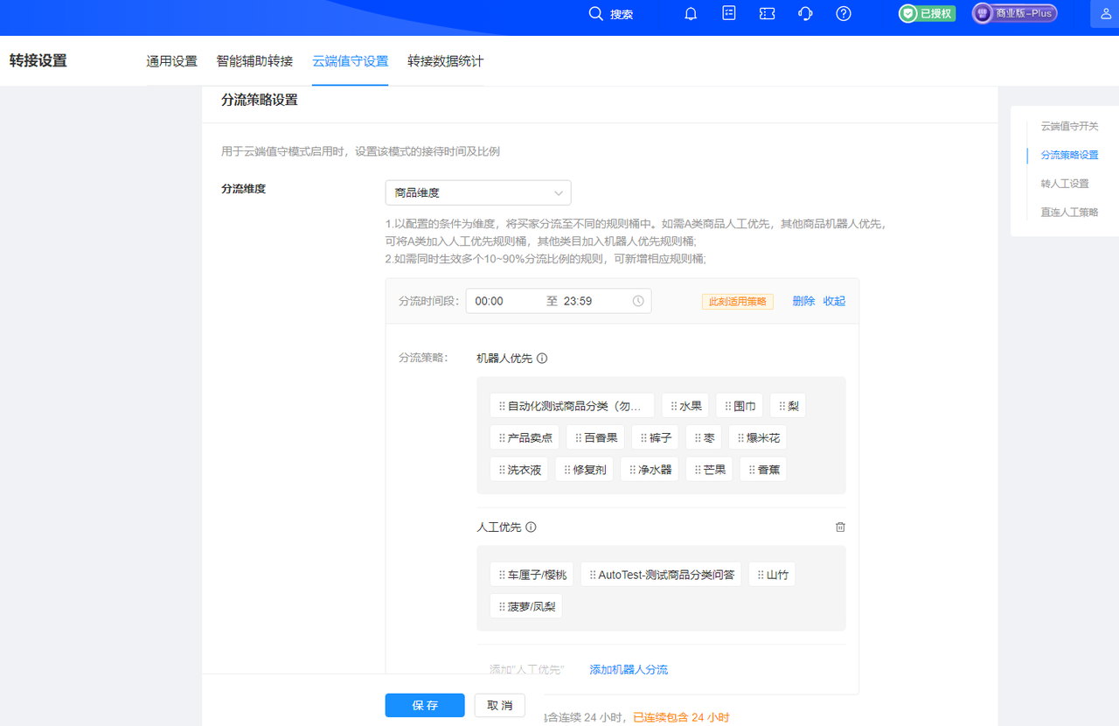The width and height of the screenshot is (1119, 726).
Task: Jump to 分流策略设置 anchor
Action: pos(1069,155)
